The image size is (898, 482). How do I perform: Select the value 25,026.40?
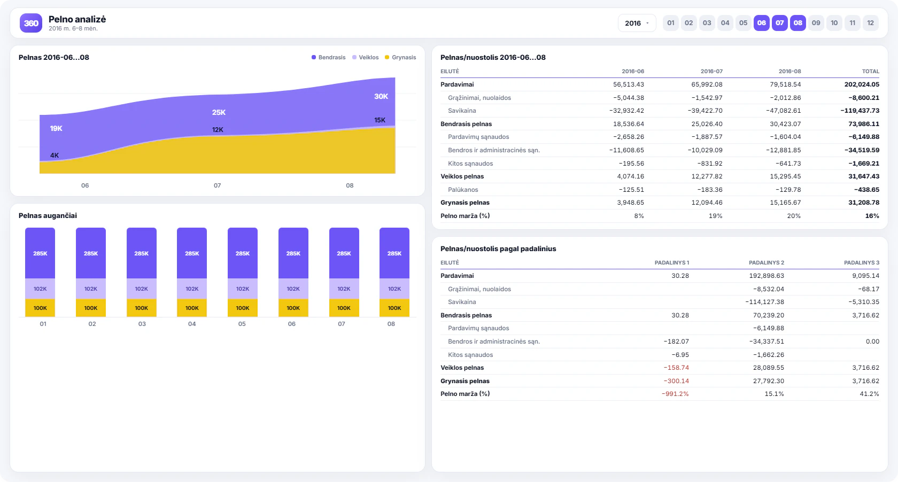[x=707, y=124]
